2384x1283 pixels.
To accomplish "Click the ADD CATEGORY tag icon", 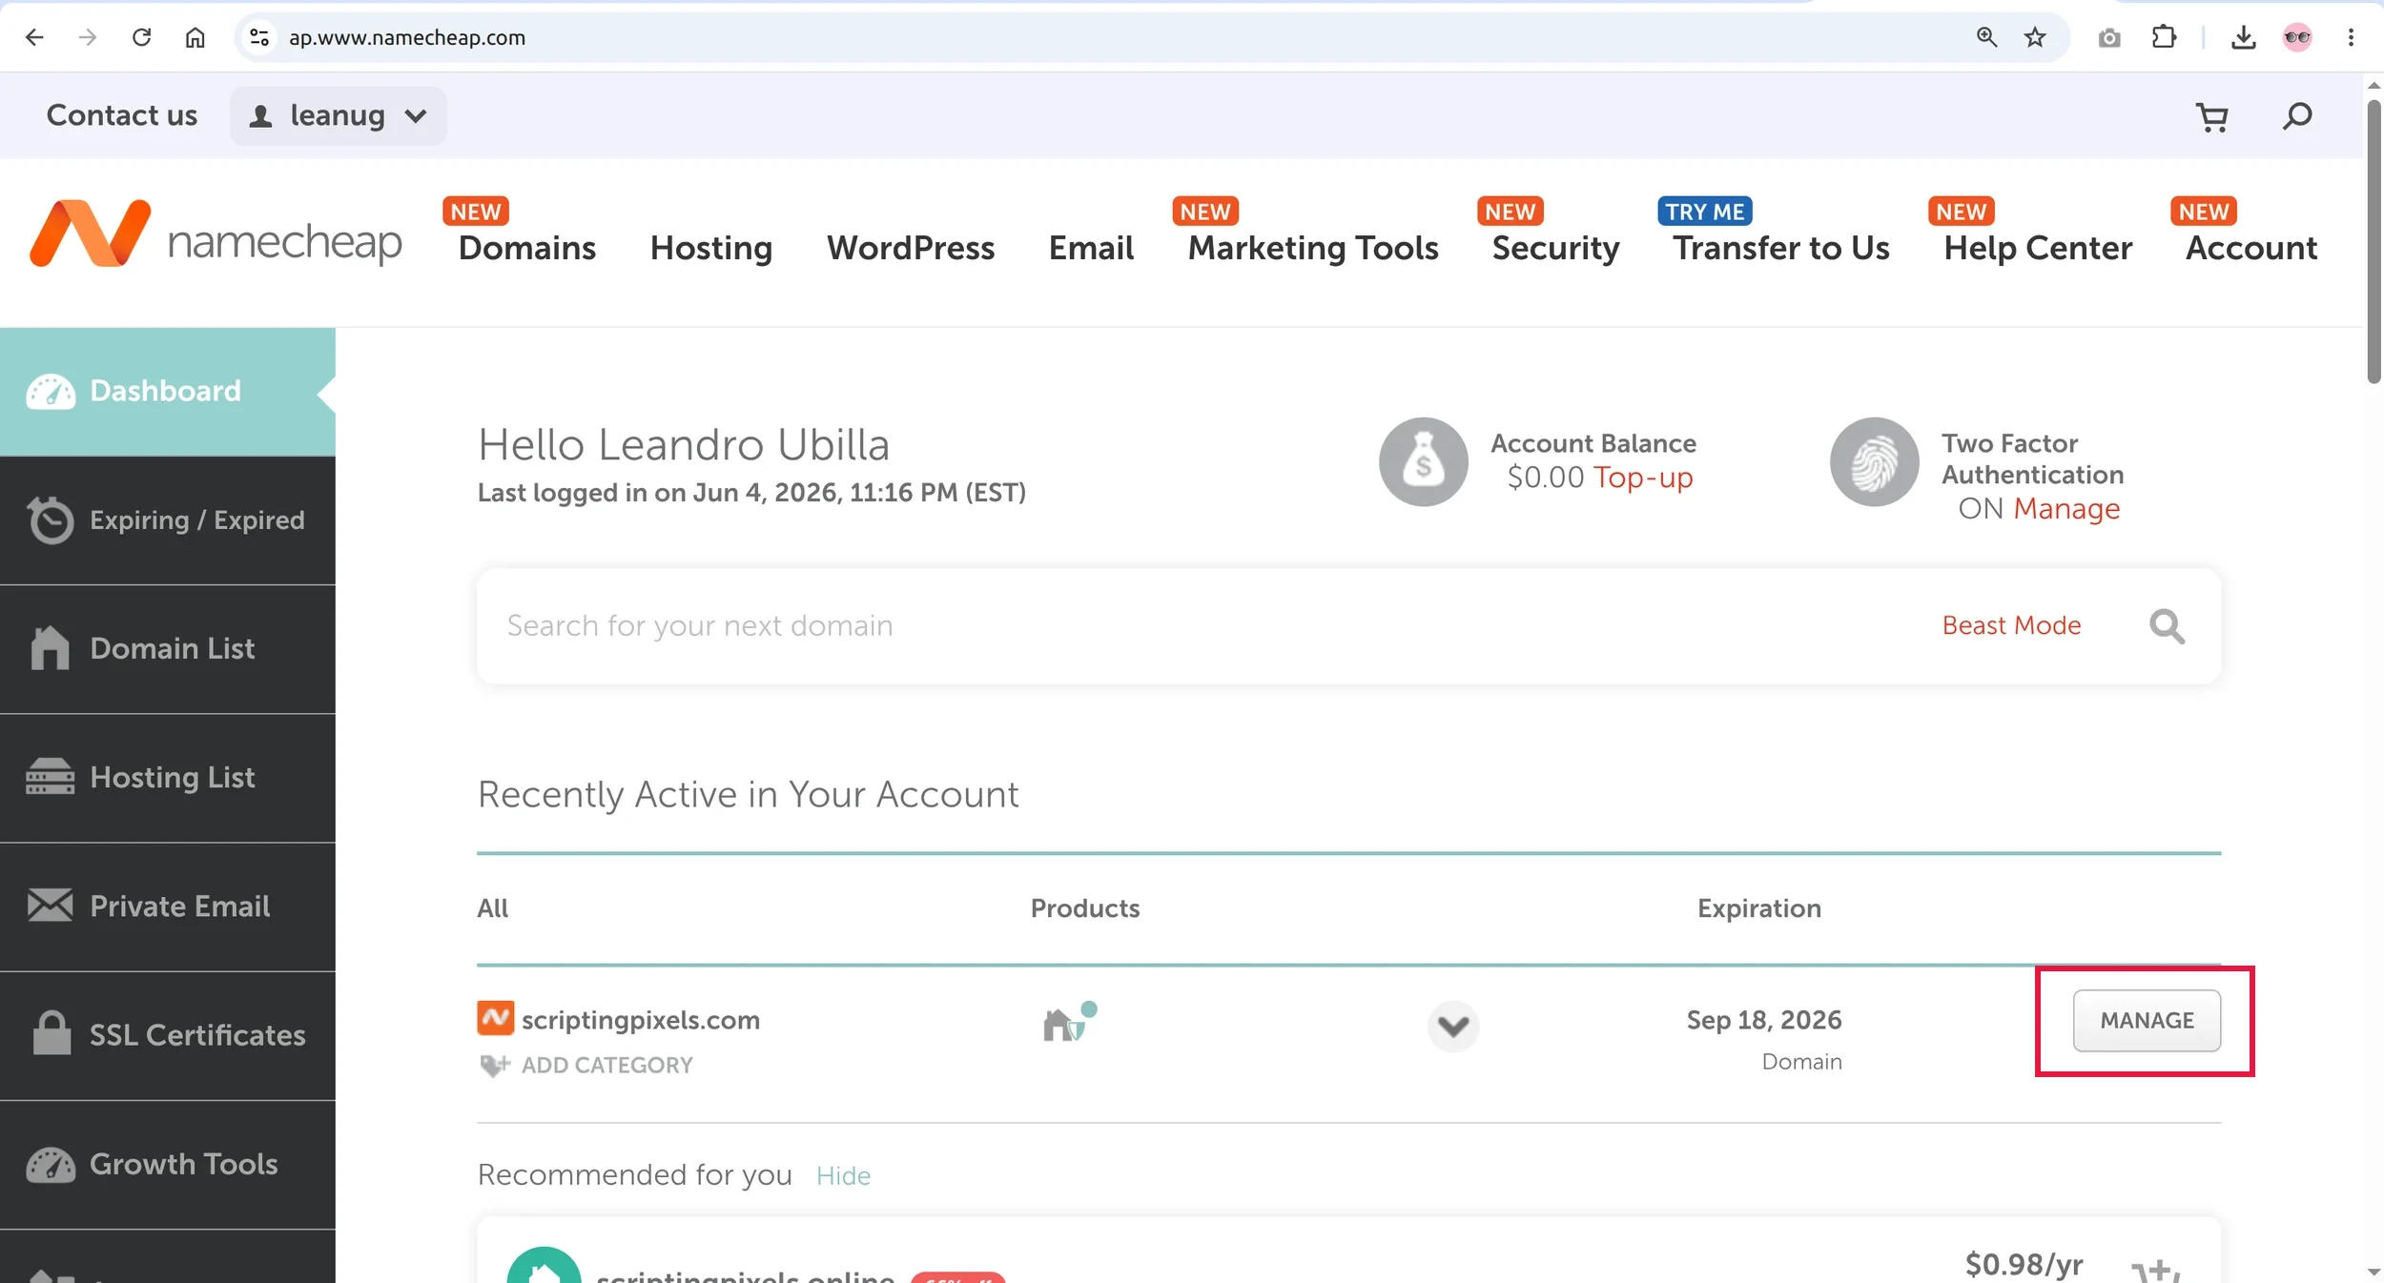I will [494, 1065].
